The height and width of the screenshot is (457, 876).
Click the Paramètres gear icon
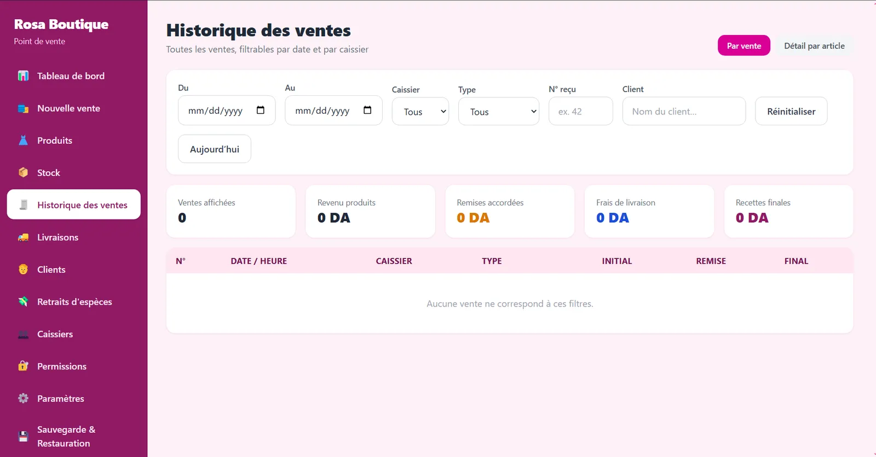[23, 398]
